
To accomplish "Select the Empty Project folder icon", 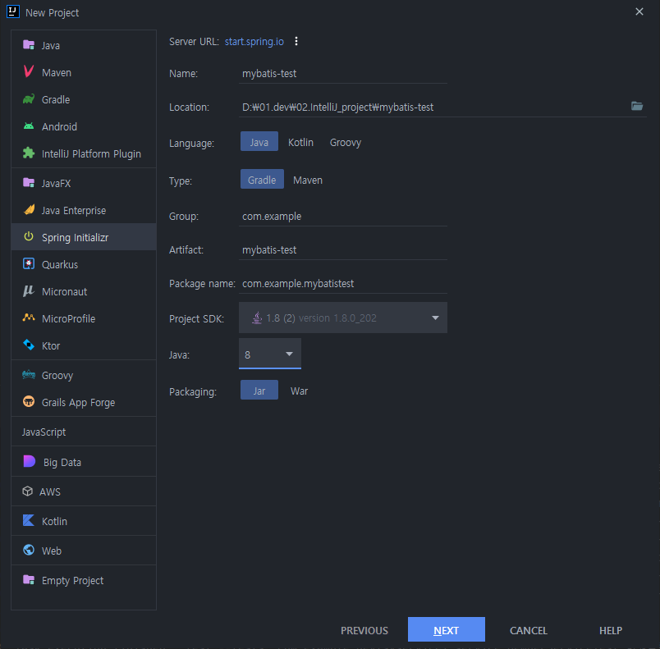I will 29,579.
